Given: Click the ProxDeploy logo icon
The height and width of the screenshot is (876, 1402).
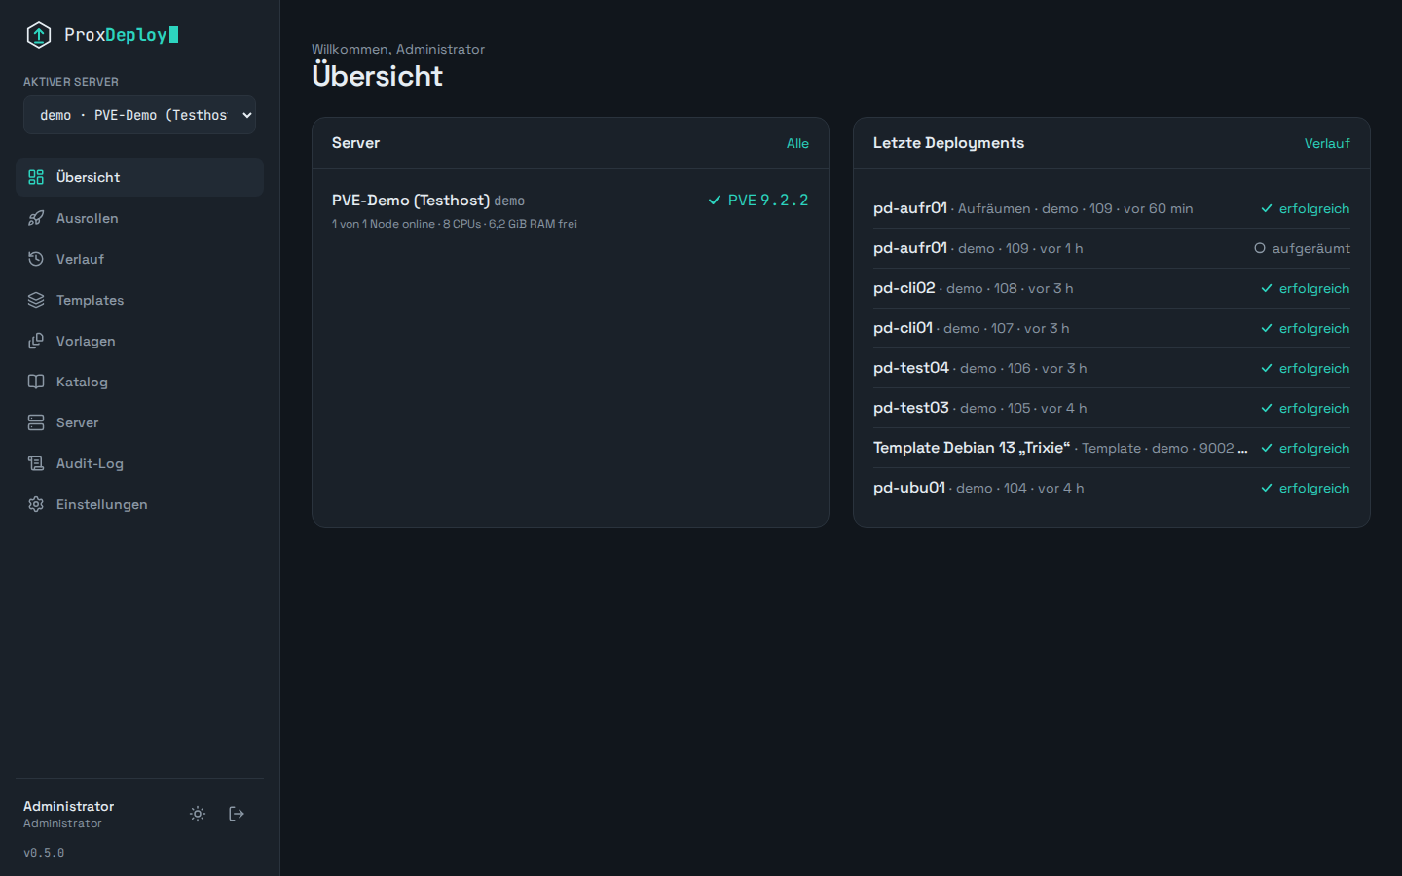Looking at the screenshot, I should coord(38,35).
